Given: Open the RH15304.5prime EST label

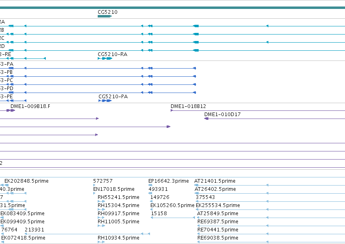Looking at the screenshot, I should 119,205.
